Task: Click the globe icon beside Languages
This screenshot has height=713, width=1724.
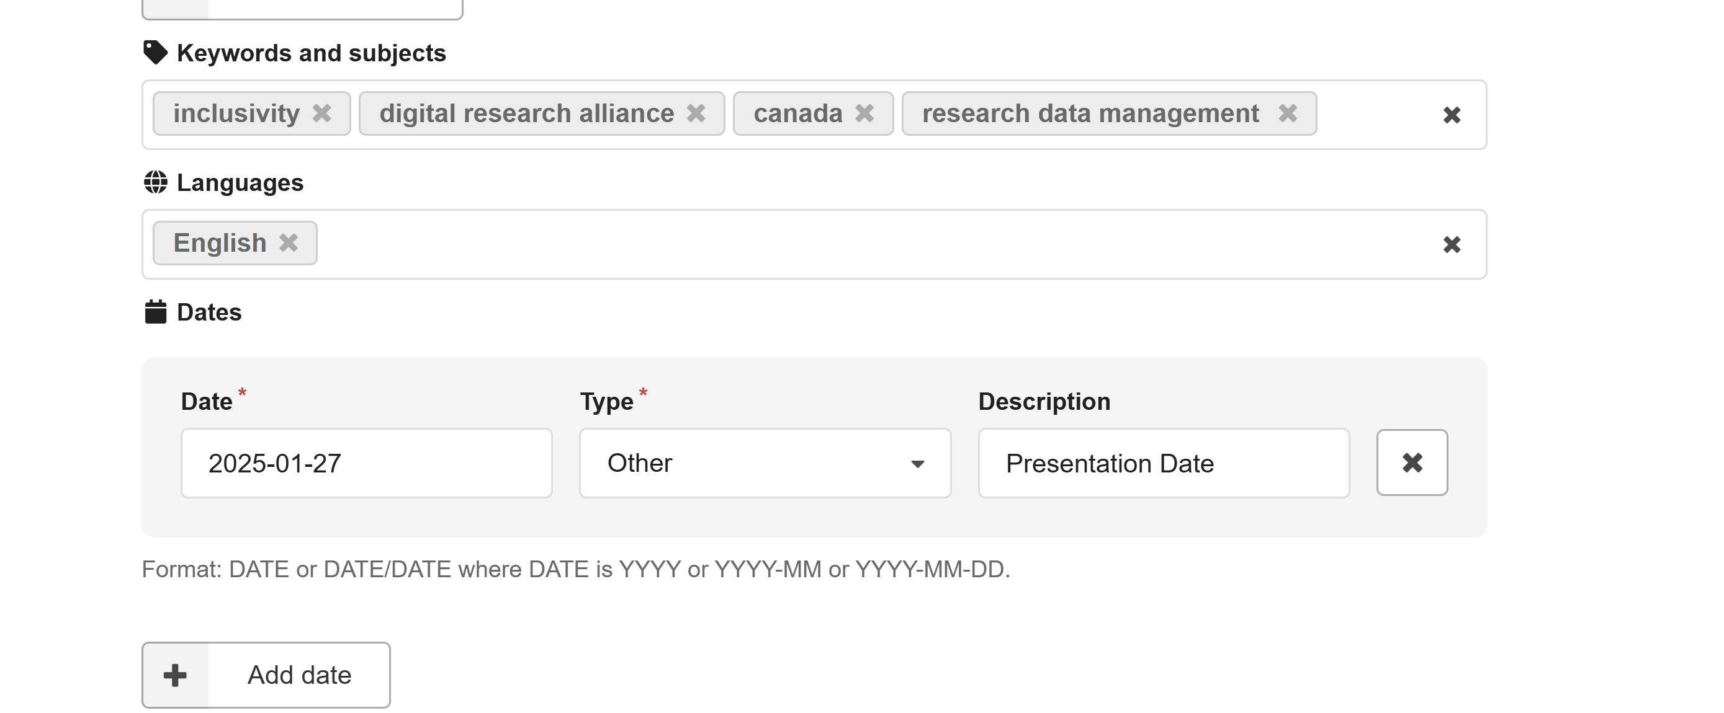Action: tap(155, 182)
